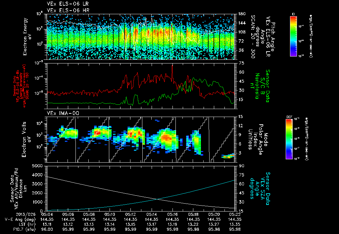
Task: Click the 05:18 time tick label
Action: tap(193, 214)
